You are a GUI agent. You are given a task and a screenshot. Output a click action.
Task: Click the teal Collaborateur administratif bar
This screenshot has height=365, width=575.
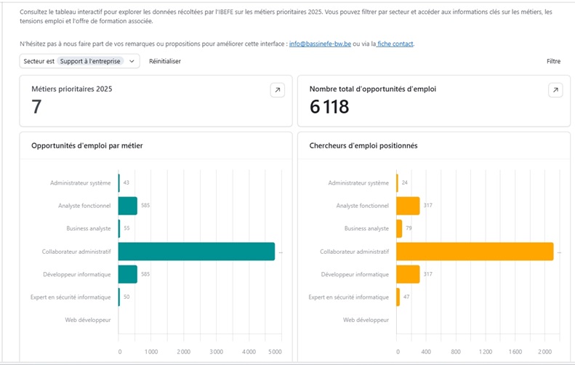coord(196,252)
